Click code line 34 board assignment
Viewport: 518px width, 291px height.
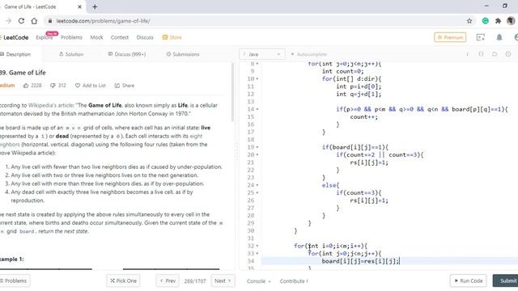pos(361,261)
